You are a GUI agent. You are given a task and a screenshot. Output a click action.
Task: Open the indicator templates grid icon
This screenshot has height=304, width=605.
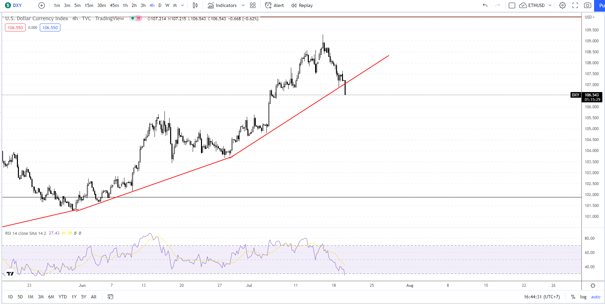pyautogui.click(x=253, y=5)
